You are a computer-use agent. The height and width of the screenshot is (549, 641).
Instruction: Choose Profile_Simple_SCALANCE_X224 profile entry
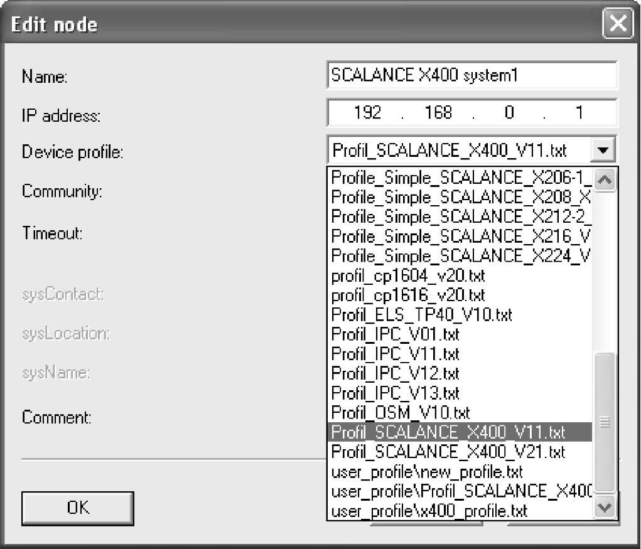click(460, 256)
